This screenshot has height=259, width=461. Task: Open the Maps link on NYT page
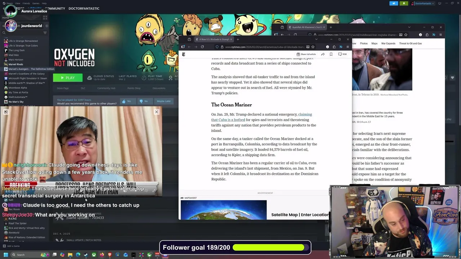click(x=374, y=44)
